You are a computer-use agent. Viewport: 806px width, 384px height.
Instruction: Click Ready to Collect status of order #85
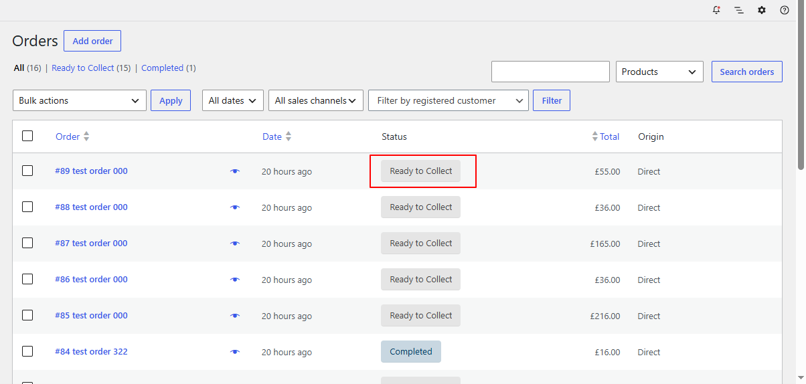pos(421,316)
